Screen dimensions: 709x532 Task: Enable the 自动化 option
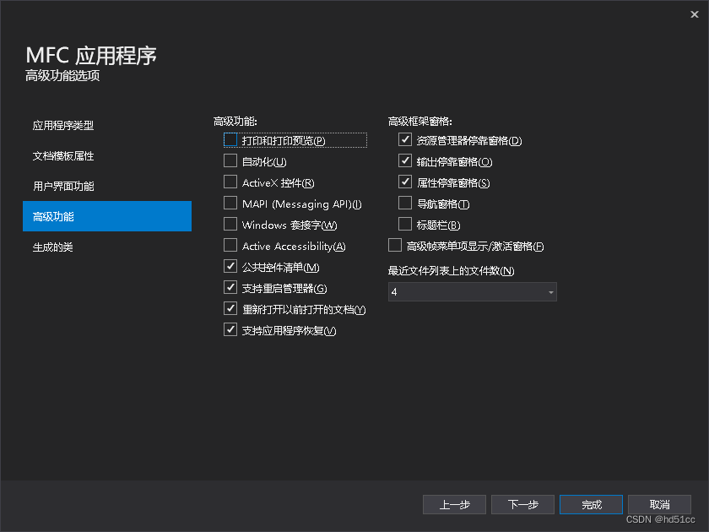point(230,160)
